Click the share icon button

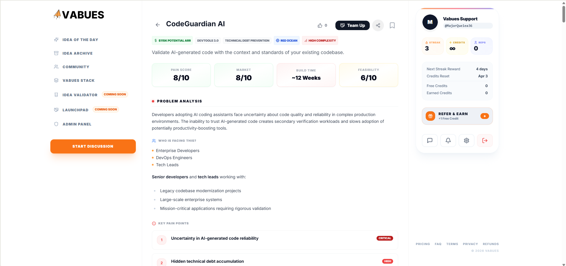(x=378, y=25)
